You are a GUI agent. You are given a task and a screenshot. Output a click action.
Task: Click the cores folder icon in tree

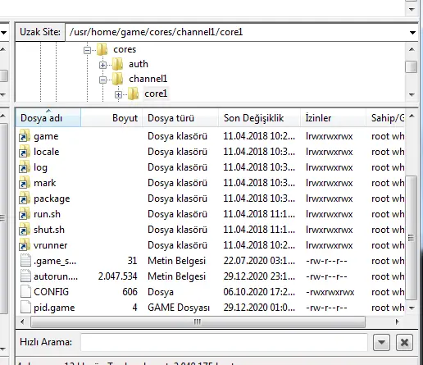[x=102, y=49]
